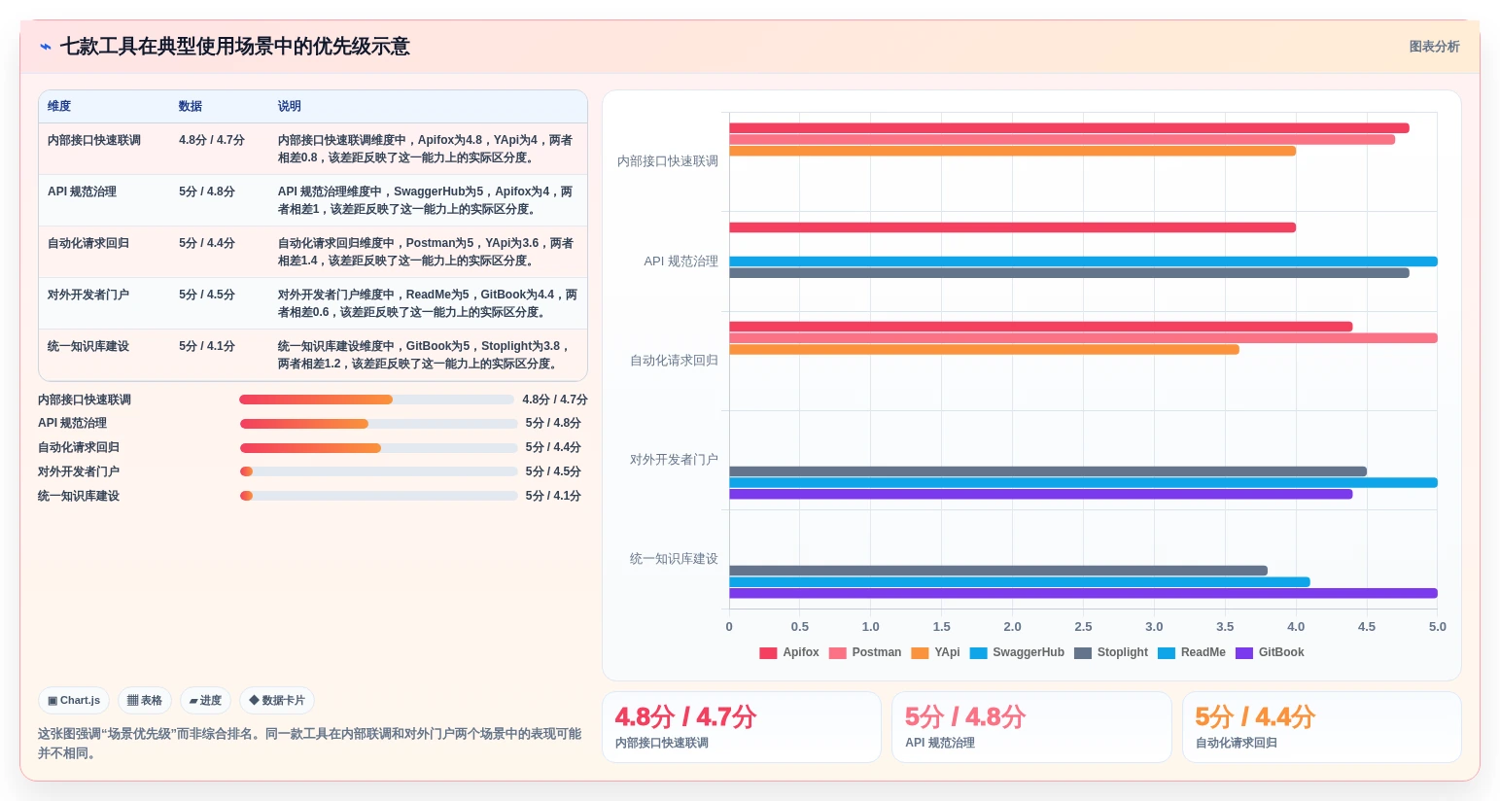This screenshot has height=801, width=1500.
Task: Click the blue icon beside the 七款工具 title
Action: pyautogui.click(x=45, y=47)
